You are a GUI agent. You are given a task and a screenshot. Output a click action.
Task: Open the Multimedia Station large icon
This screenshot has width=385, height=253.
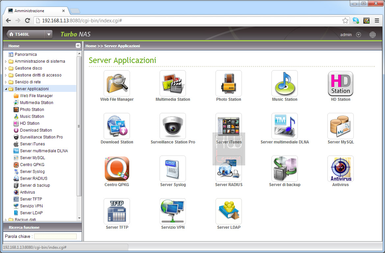pos(173,83)
